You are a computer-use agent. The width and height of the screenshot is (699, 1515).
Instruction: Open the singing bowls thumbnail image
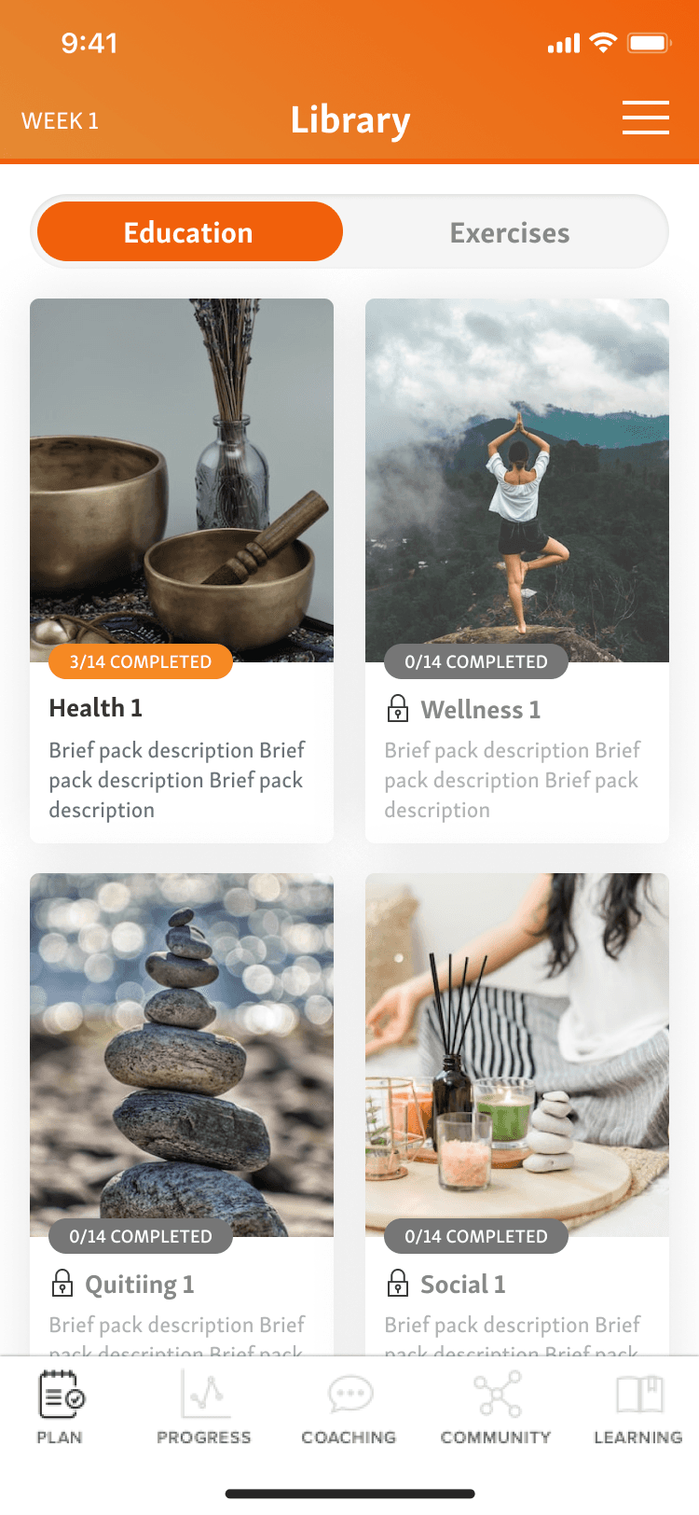[x=182, y=480]
